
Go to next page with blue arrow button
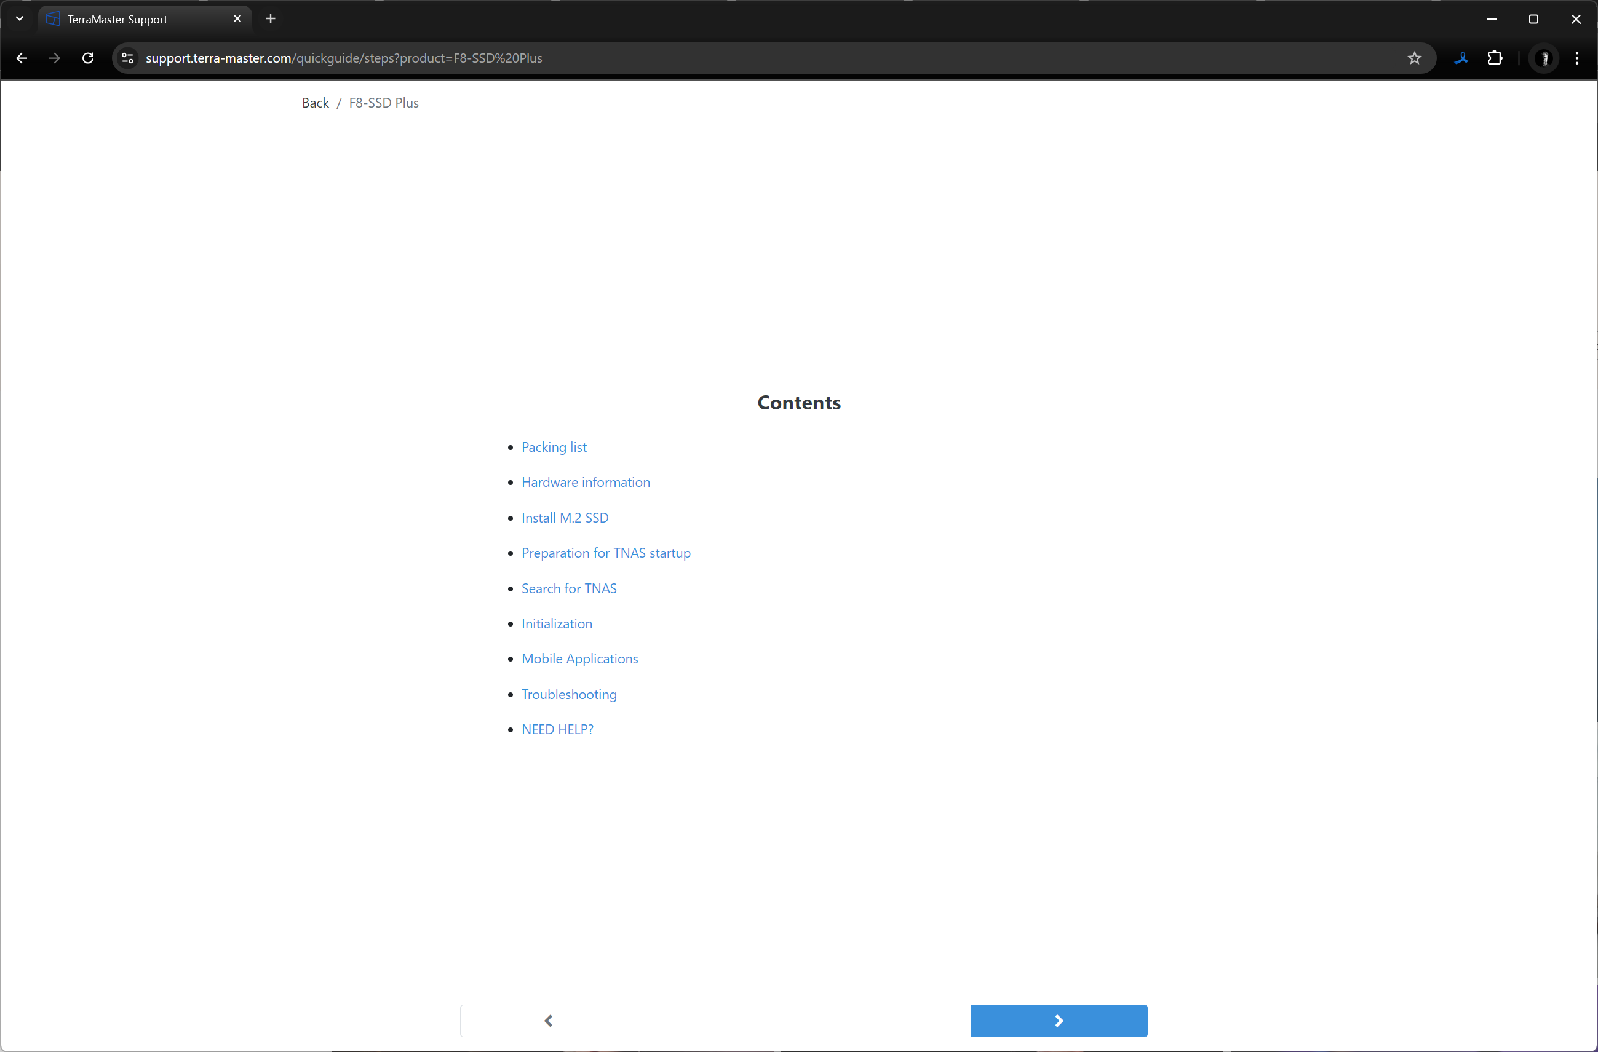click(1058, 1021)
